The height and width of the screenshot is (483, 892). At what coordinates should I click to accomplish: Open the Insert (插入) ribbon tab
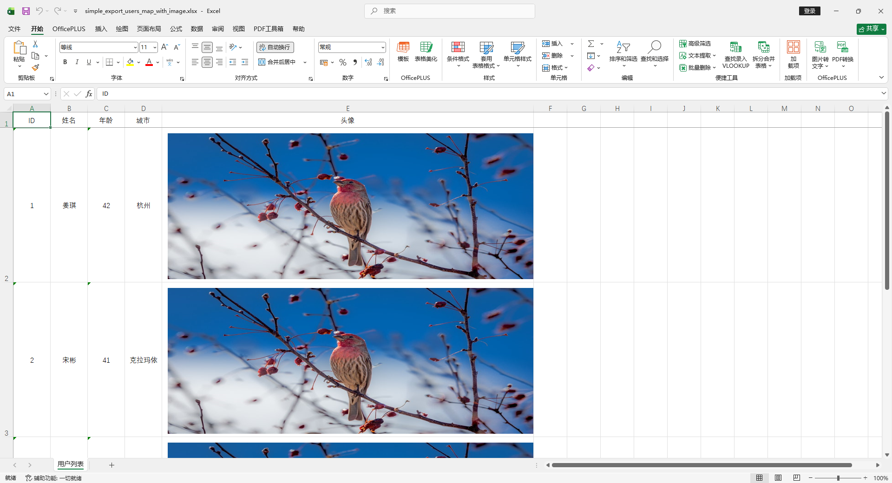tap(101, 29)
